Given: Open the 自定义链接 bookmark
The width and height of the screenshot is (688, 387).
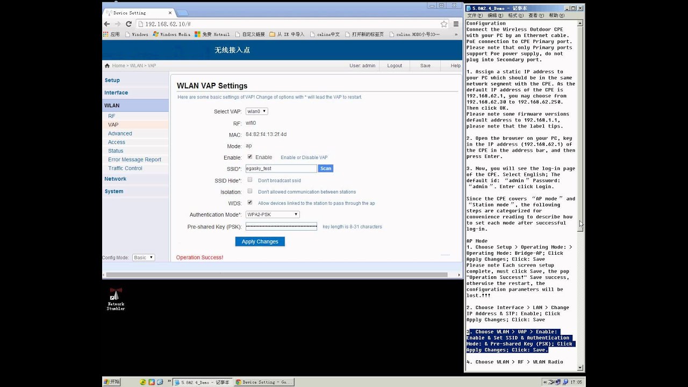Looking at the screenshot, I should [x=249, y=34].
